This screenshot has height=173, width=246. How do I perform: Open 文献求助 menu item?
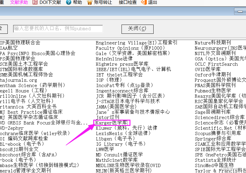click(19, 2)
